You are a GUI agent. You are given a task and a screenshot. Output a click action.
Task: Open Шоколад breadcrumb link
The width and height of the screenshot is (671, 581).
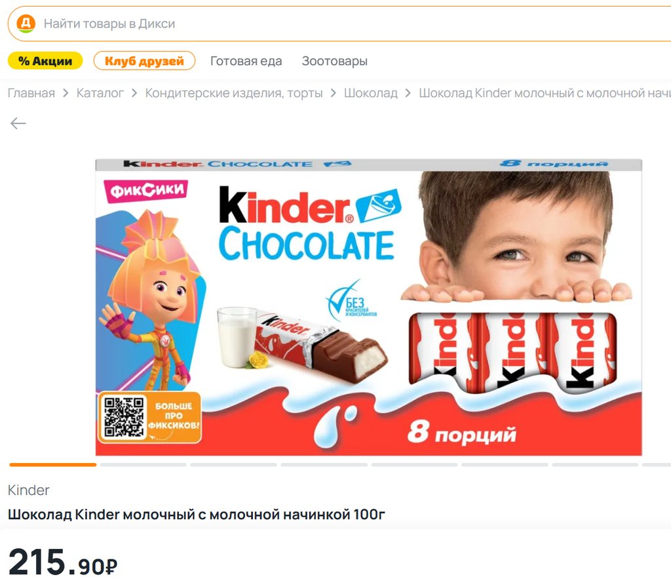(x=371, y=93)
